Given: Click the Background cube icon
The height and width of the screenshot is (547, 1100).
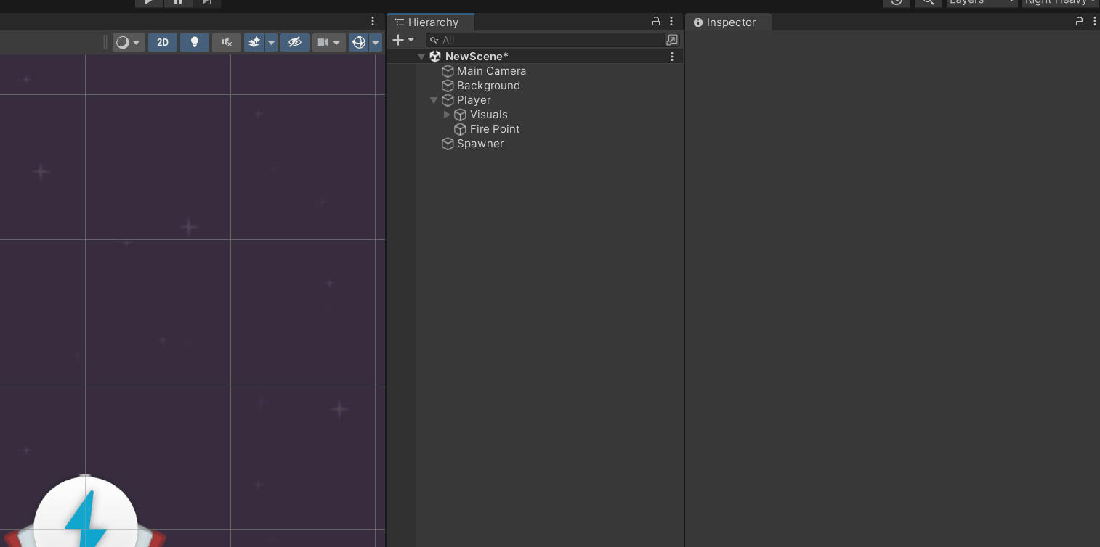Looking at the screenshot, I should [x=448, y=86].
